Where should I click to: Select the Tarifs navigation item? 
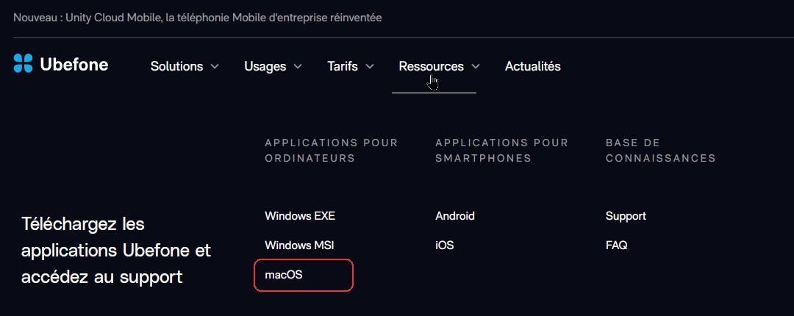(343, 66)
